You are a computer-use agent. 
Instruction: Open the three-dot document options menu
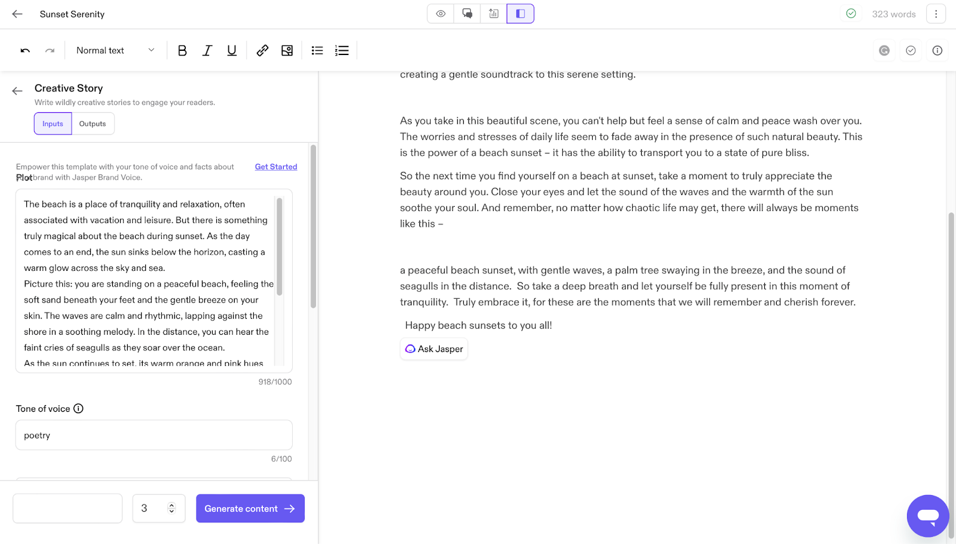tap(936, 14)
